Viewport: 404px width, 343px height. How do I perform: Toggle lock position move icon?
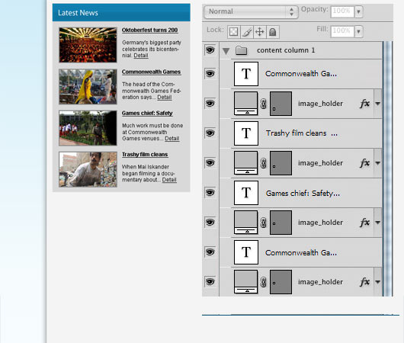(x=260, y=32)
